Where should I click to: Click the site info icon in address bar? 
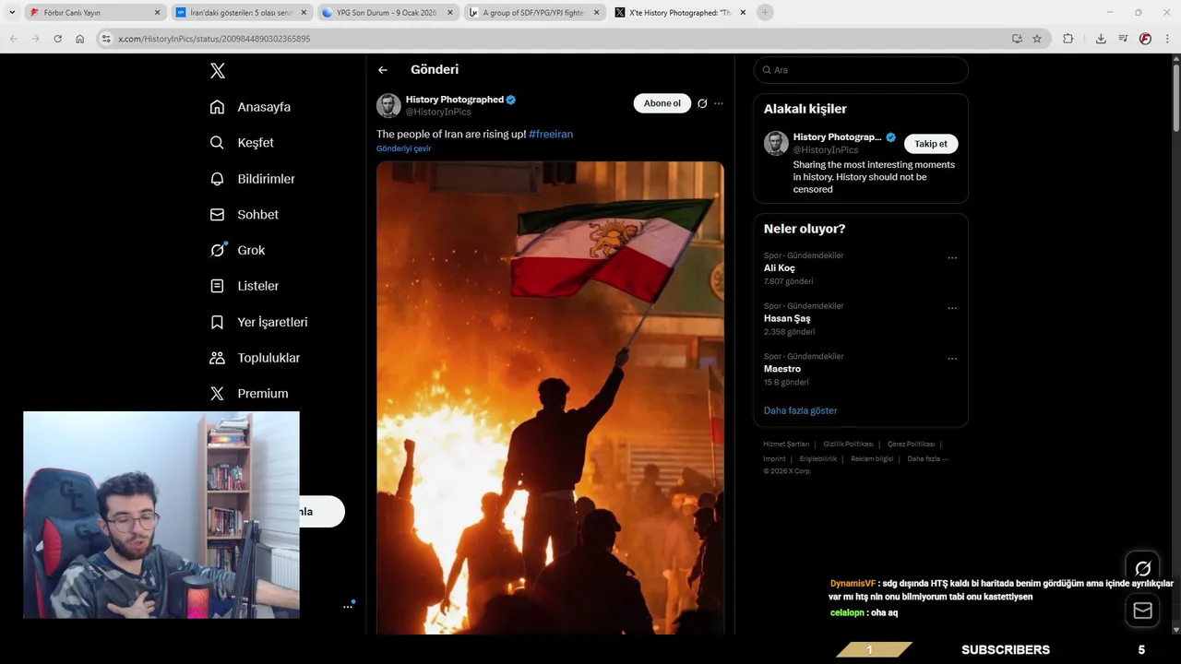point(106,39)
